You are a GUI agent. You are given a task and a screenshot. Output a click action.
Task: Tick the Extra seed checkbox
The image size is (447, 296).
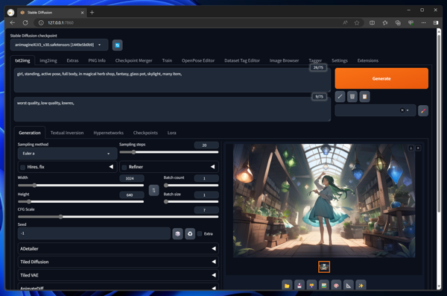tap(200, 234)
